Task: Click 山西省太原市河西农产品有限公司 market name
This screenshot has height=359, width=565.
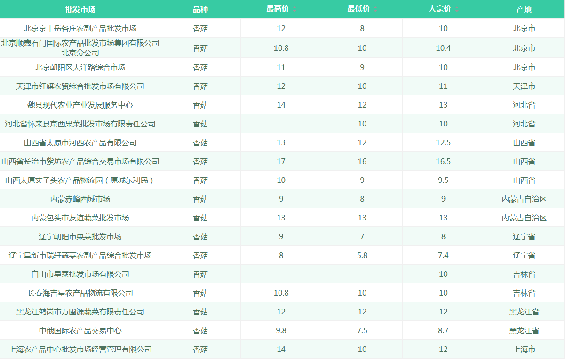Action: coord(80,143)
